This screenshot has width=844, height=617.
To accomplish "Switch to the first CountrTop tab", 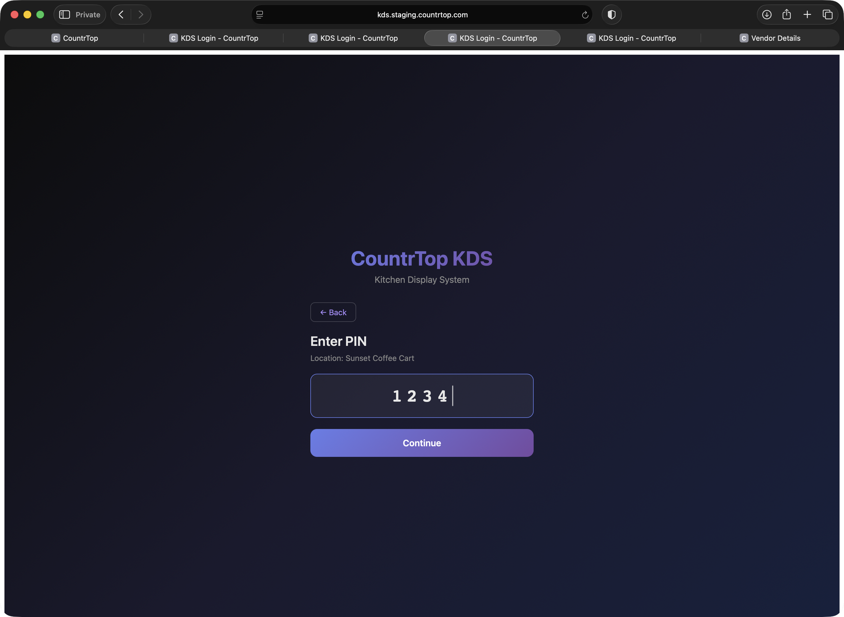I will 75,38.
